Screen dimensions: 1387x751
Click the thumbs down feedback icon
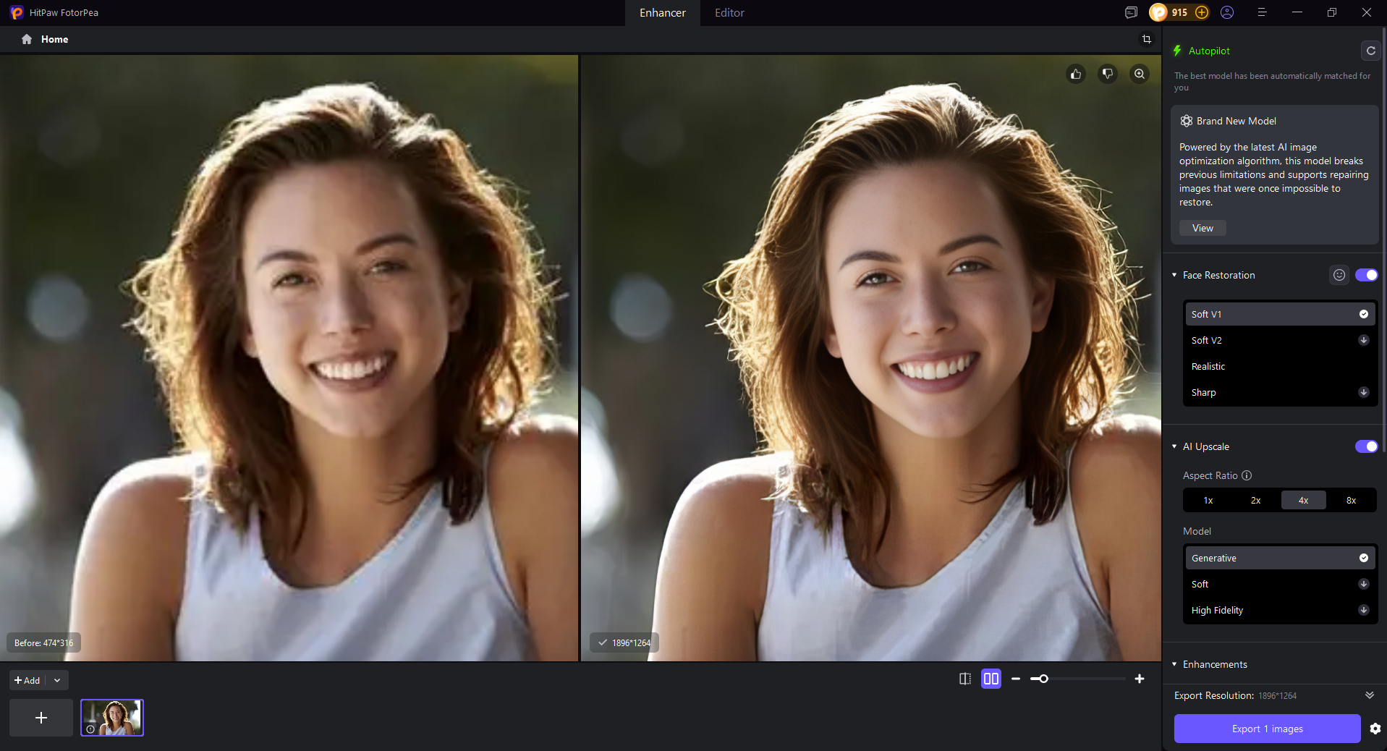pos(1108,74)
